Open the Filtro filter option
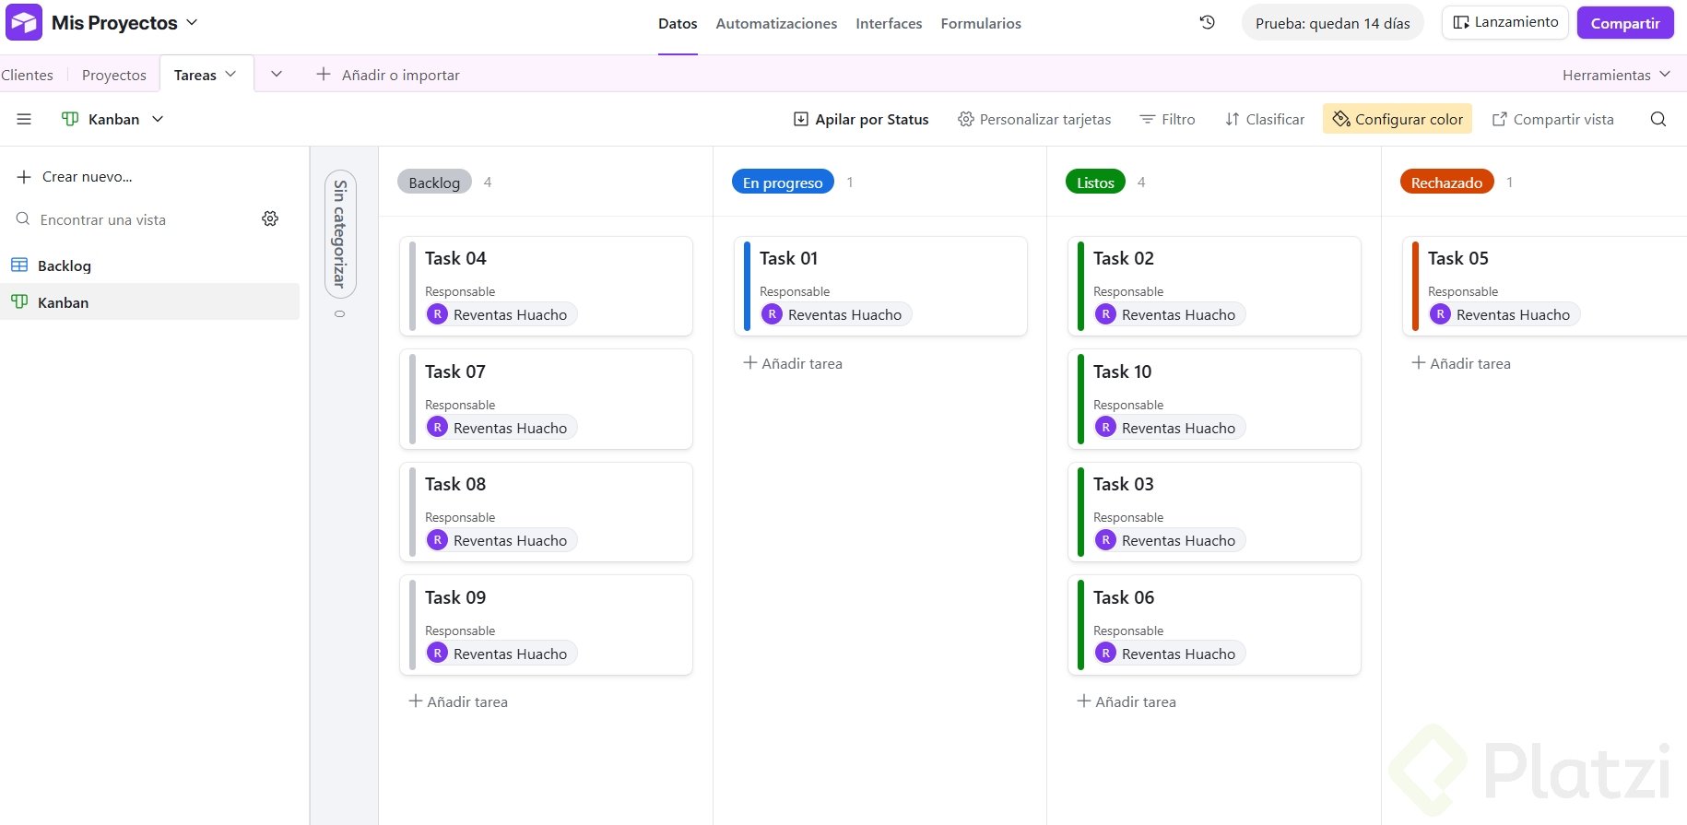1687x825 pixels. pyautogui.click(x=1167, y=119)
